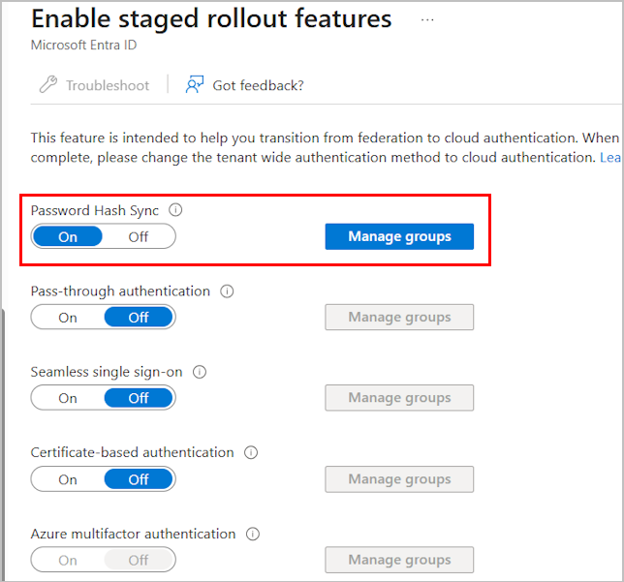The width and height of the screenshot is (624, 582).
Task: Click the info icon next to Seamless single sign-on
Action: click(x=200, y=372)
